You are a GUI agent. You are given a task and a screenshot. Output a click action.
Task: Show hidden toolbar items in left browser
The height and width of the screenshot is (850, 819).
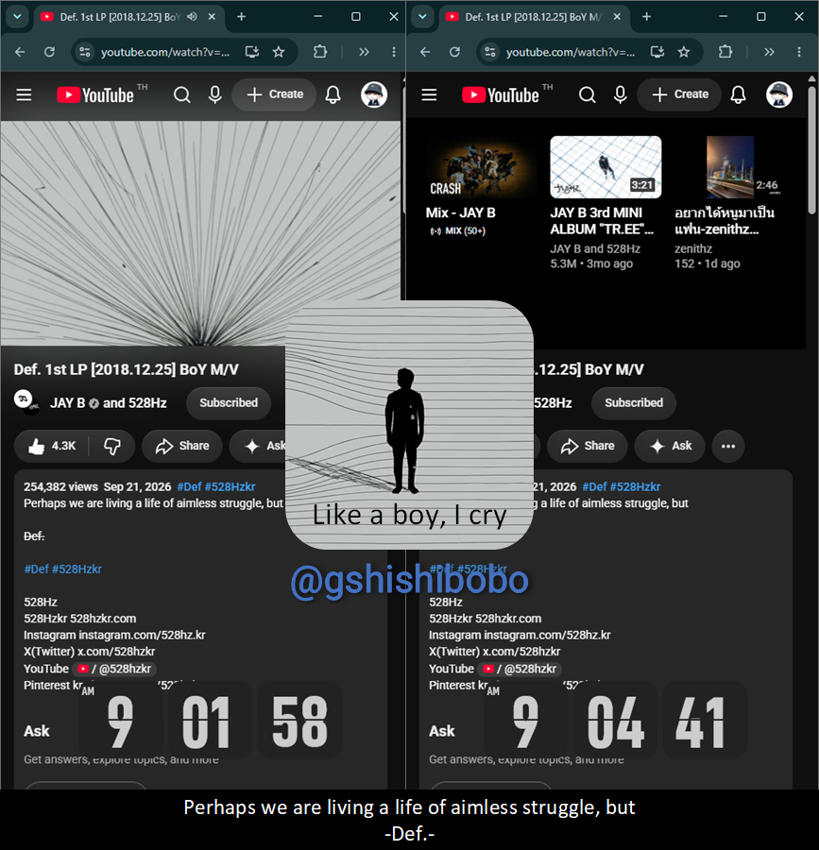coord(364,52)
